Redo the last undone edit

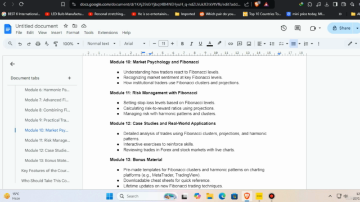pos(29,44)
